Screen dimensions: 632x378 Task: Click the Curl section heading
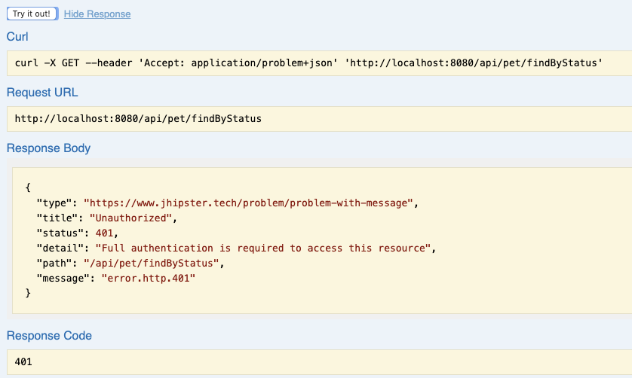point(17,37)
